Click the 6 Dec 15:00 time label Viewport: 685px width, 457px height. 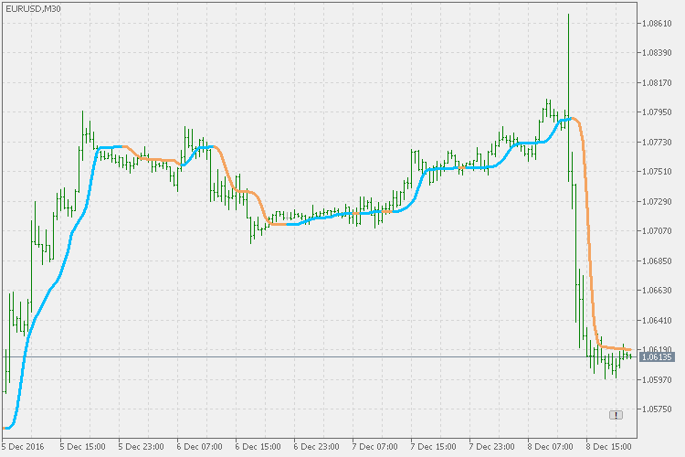pyautogui.click(x=258, y=447)
